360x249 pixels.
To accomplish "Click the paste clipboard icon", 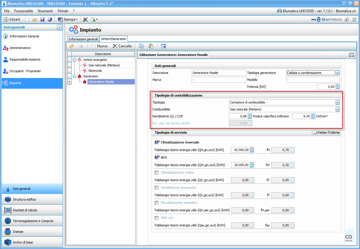I will 151,46.
